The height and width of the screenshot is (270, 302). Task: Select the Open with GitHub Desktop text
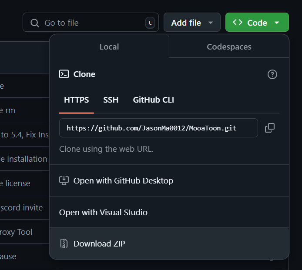[x=123, y=180]
